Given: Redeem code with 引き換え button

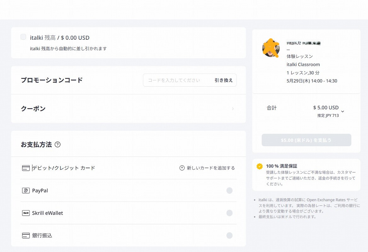Looking at the screenshot, I should pos(223,80).
